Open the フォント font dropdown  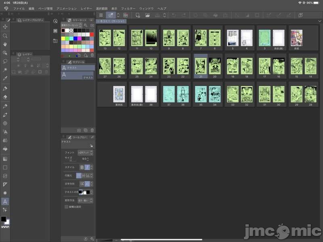pos(85,153)
